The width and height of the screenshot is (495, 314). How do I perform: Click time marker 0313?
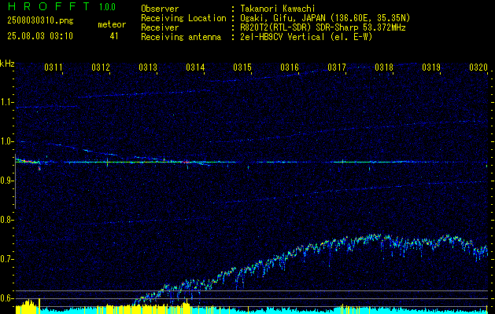point(148,68)
